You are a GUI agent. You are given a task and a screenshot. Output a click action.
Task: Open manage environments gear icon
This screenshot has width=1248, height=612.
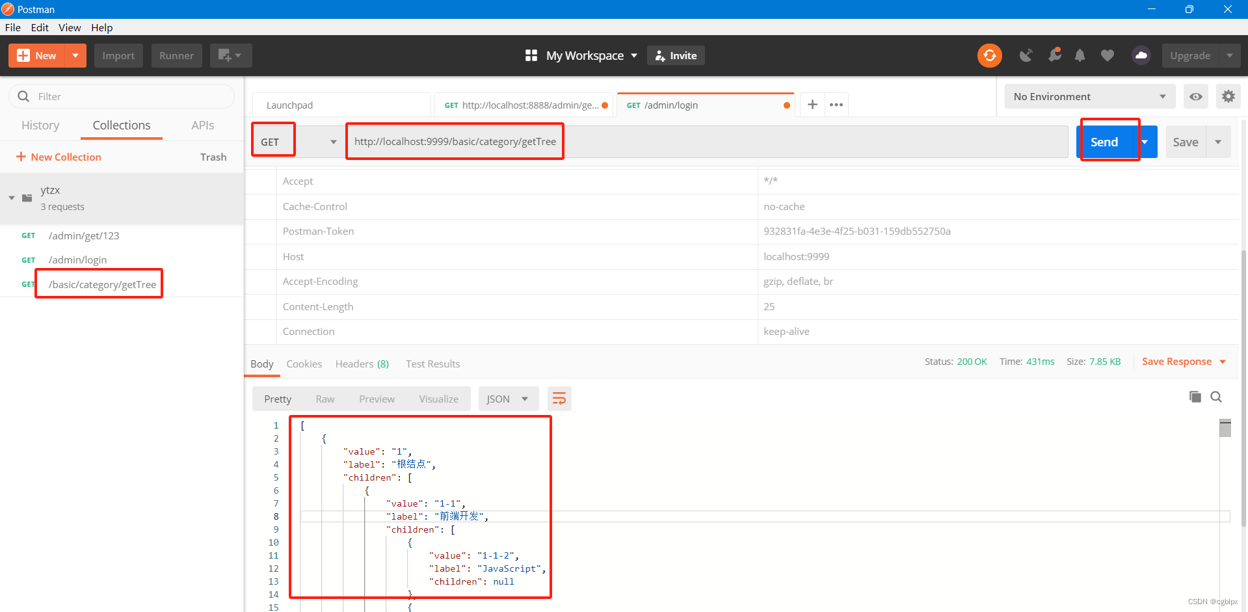point(1228,97)
